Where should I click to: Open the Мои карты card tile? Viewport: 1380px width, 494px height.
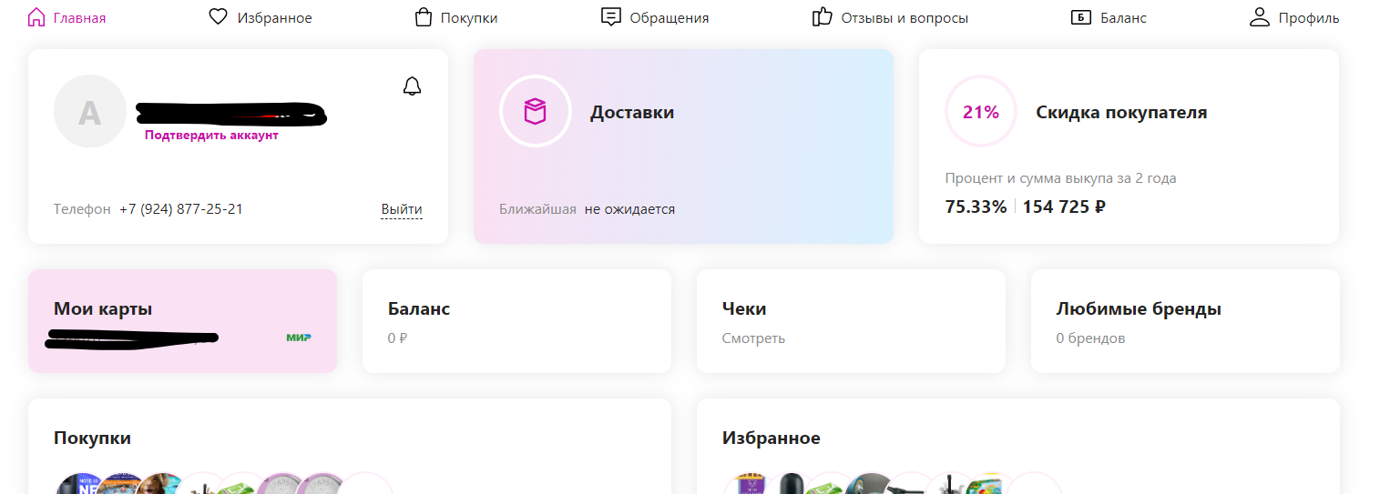coord(182,321)
